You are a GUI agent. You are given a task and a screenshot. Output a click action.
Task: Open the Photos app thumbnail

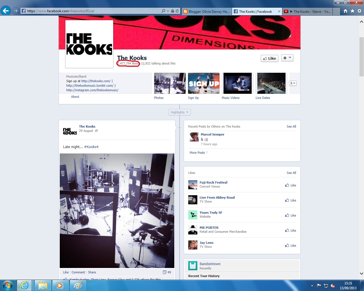(x=170, y=83)
